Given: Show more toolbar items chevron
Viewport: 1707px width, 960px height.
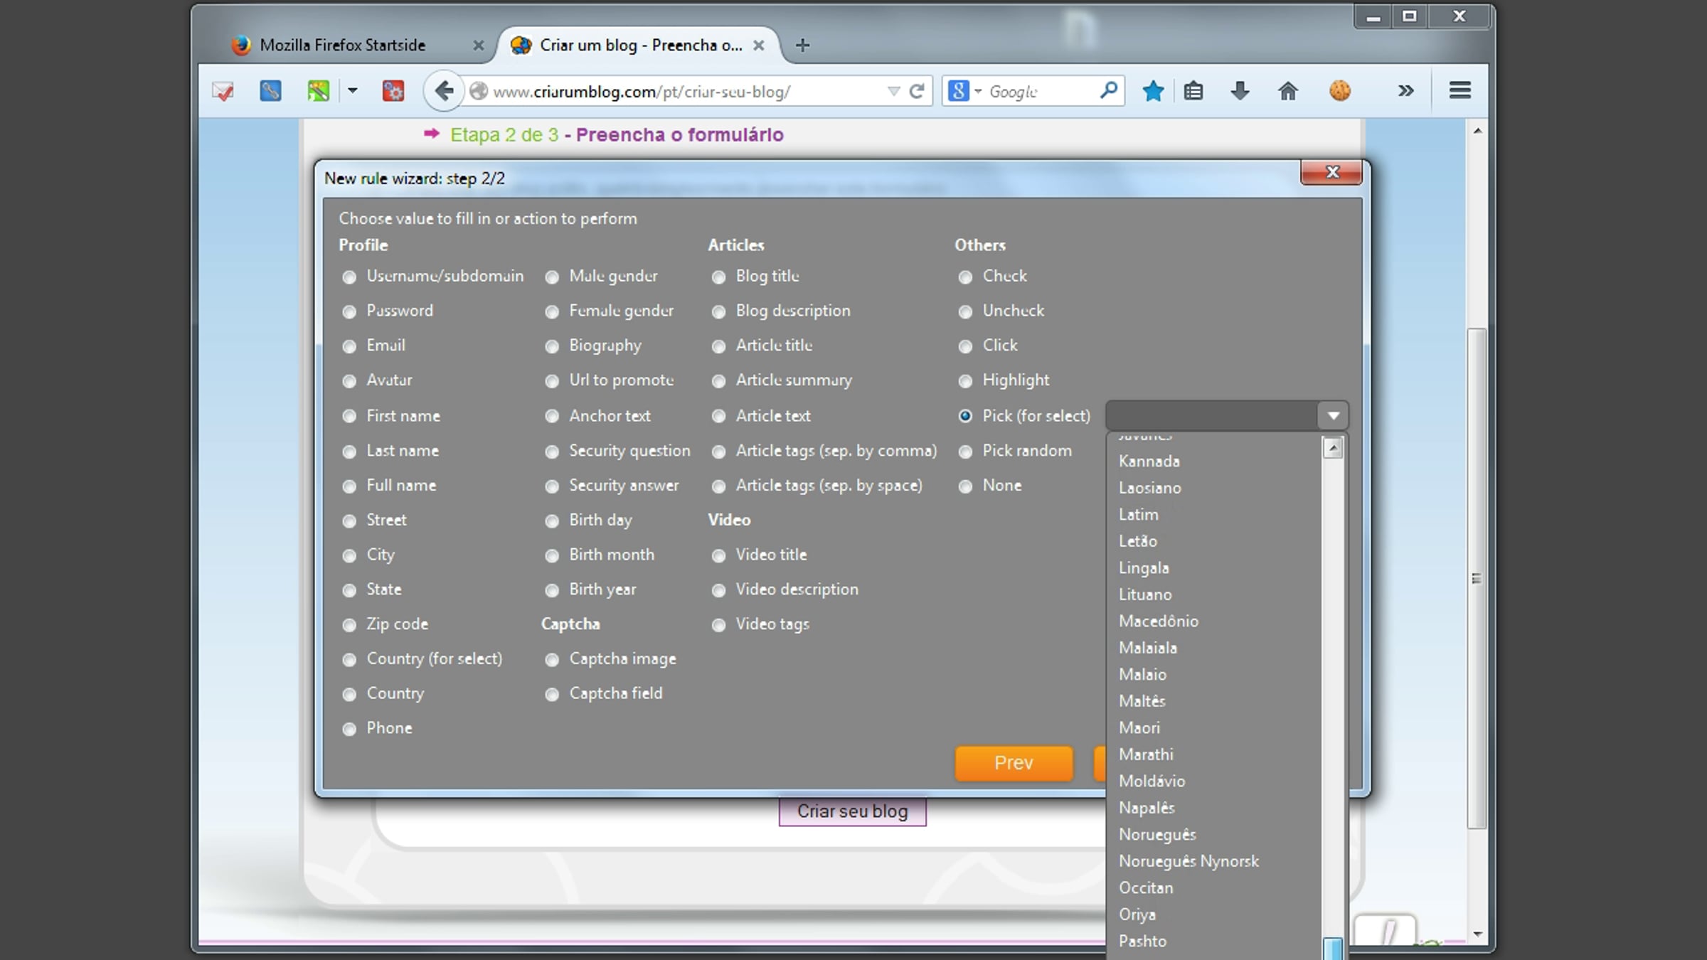Looking at the screenshot, I should (x=1405, y=91).
